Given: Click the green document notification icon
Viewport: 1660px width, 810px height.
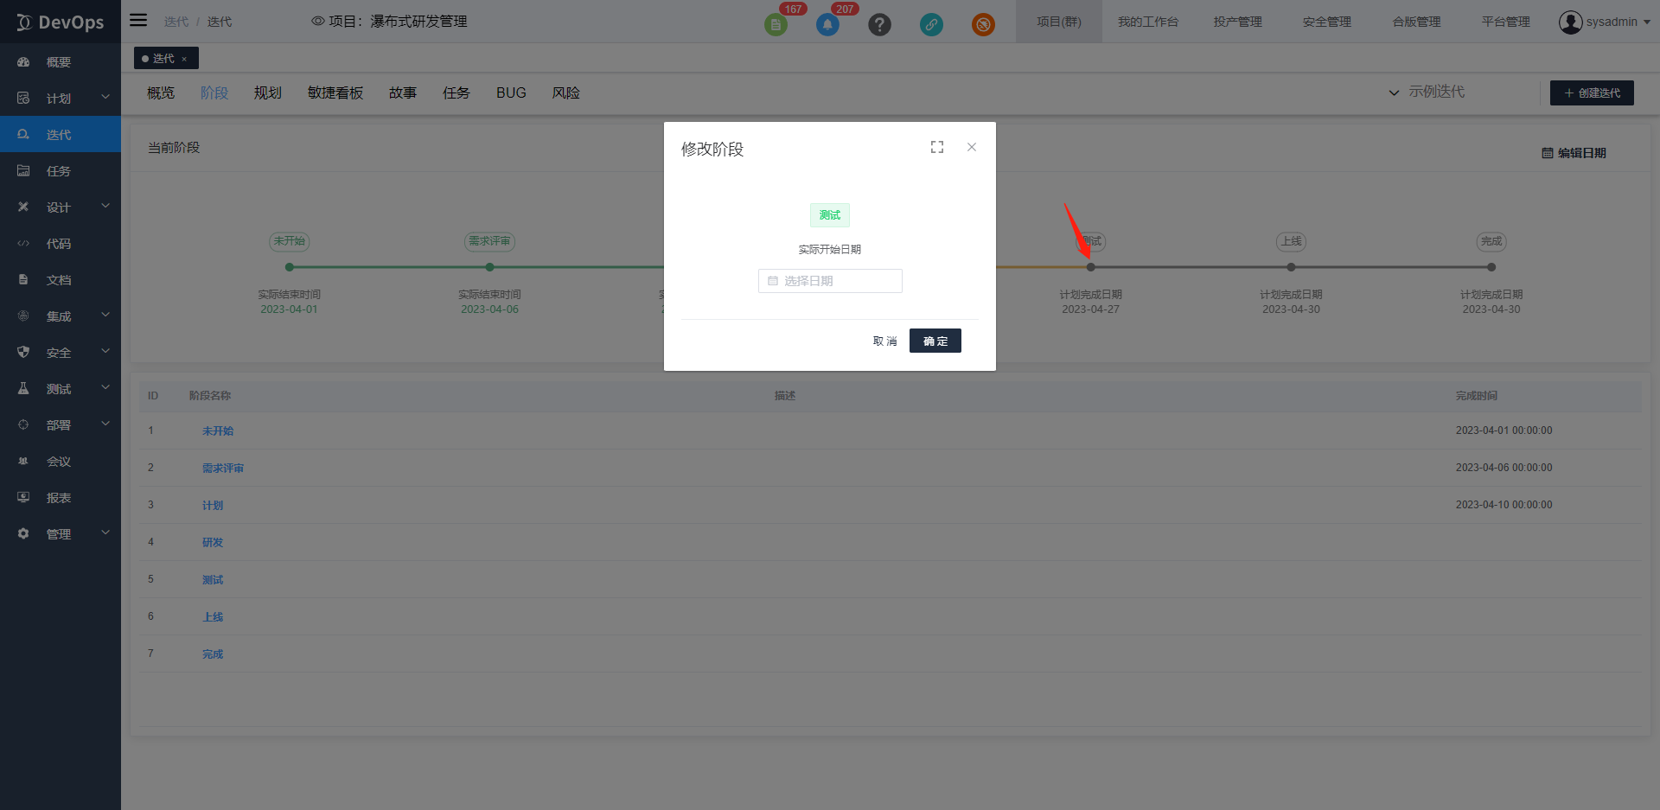Looking at the screenshot, I should point(776,25).
